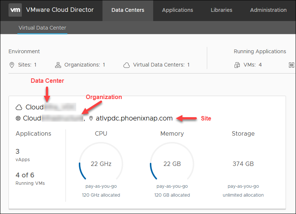Open the Libraries tab
Image resolution: width=296 pixels, height=214 pixels.
[x=221, y=10]
